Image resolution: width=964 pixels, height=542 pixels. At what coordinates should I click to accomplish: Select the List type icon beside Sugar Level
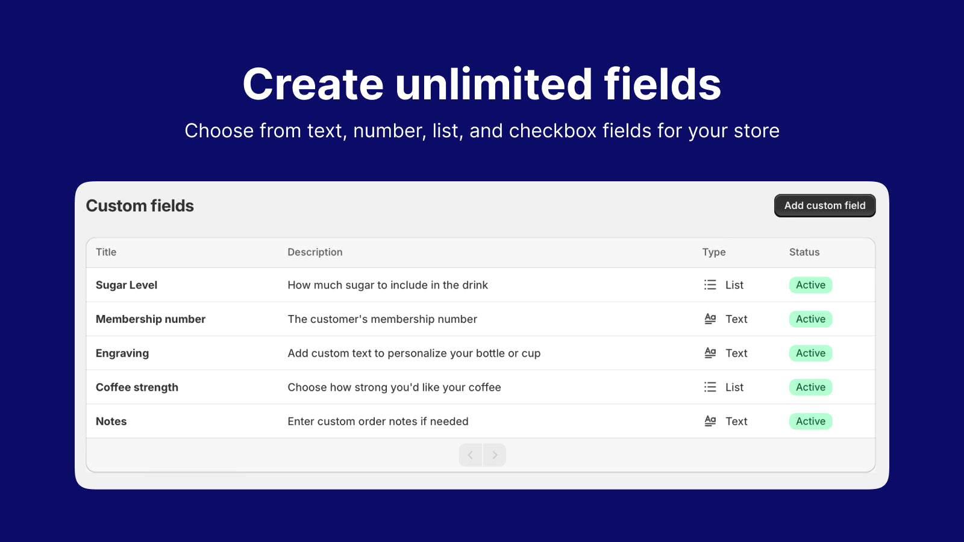pyautogui.click(x=710, y=284)
